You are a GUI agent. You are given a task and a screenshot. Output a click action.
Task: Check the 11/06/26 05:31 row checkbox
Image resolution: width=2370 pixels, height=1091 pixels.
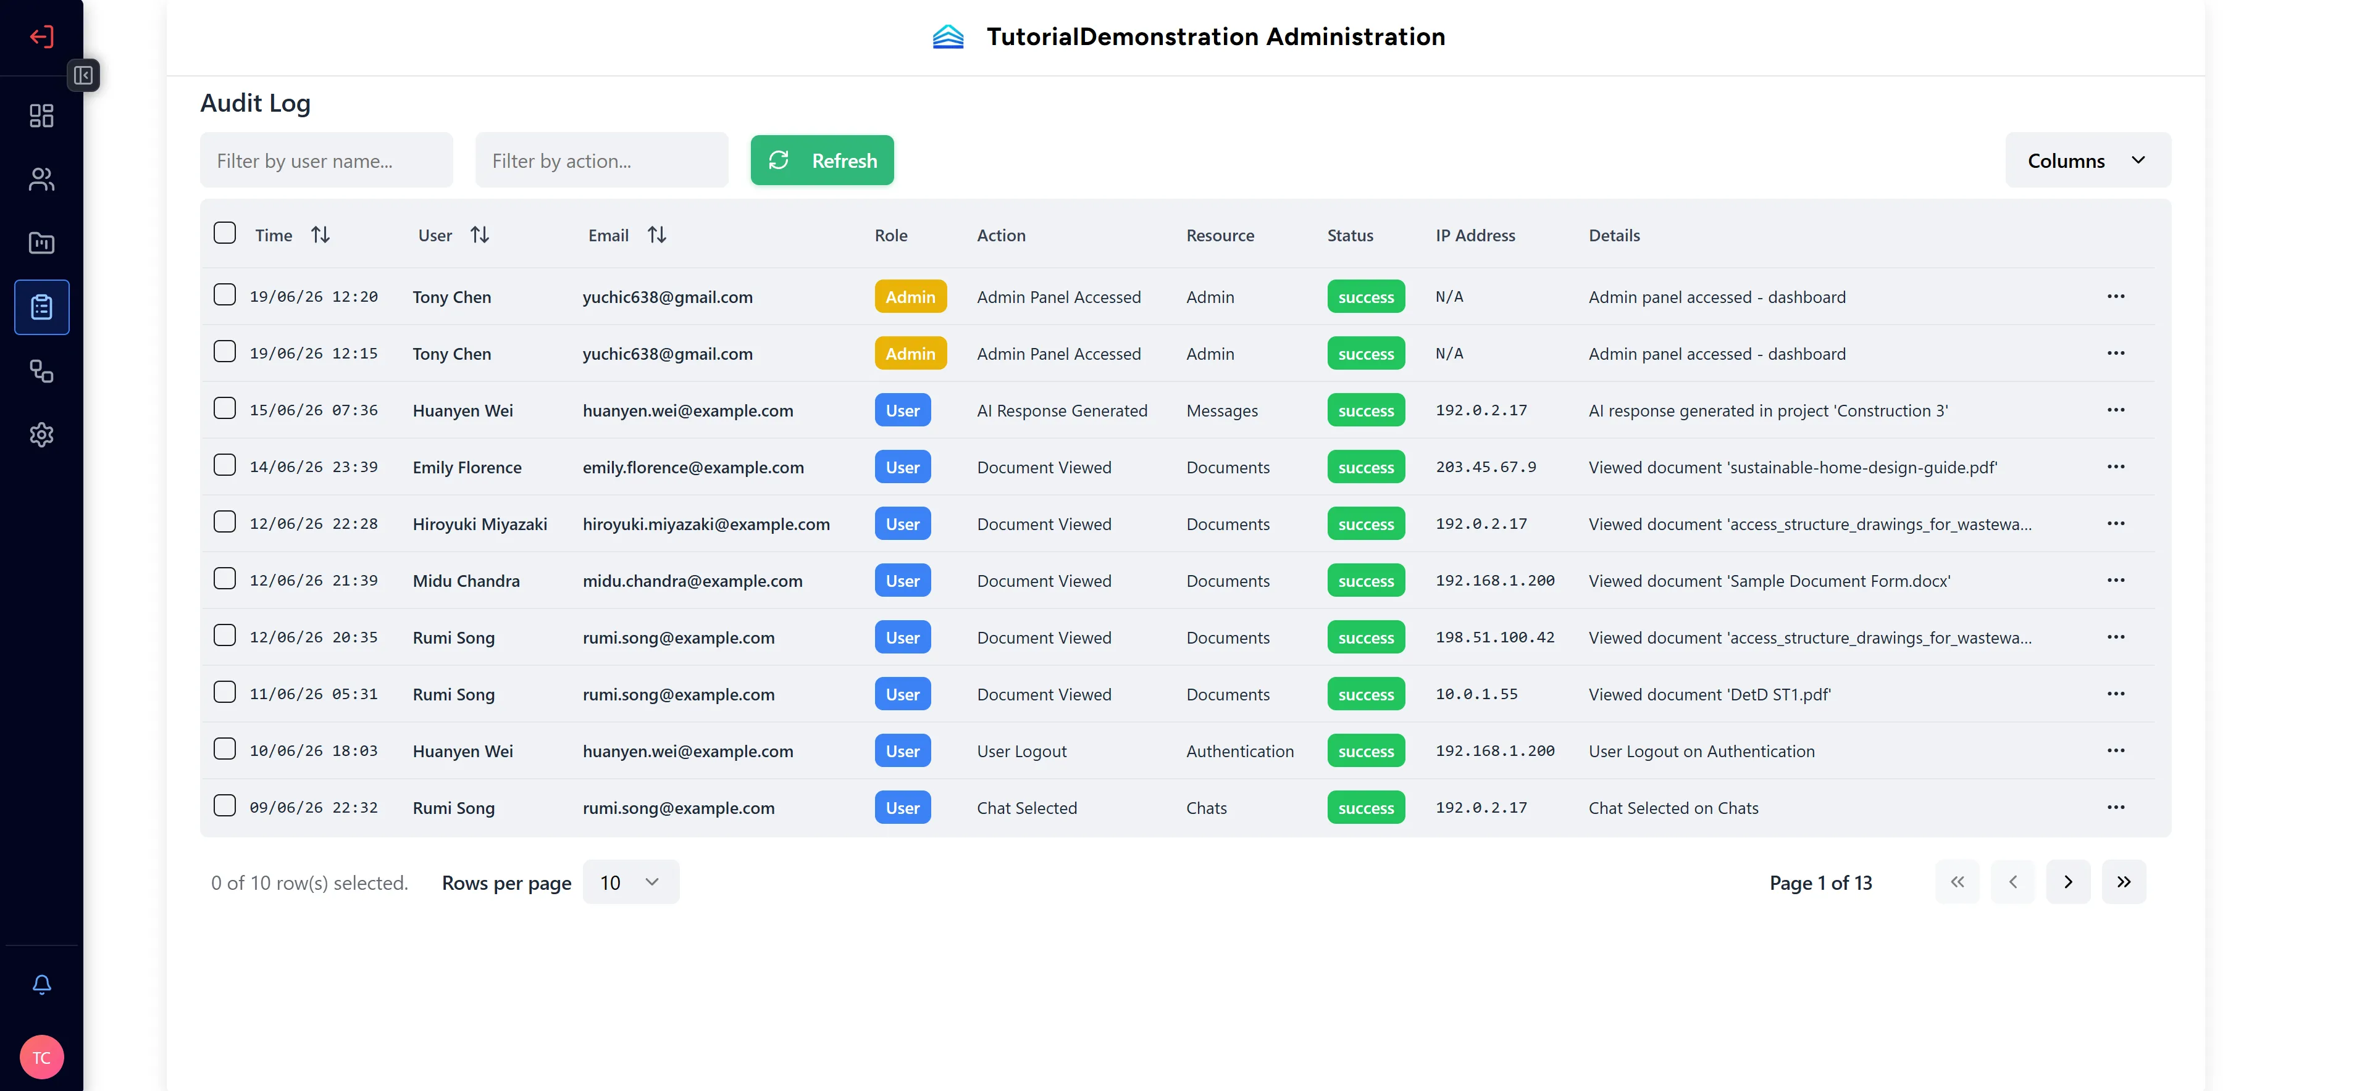pyautogui.click(x=225, y=692)
